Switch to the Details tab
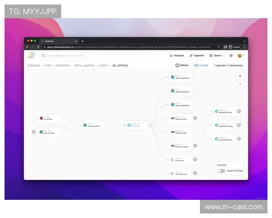272x218 pixels. [x=182, y=65]
